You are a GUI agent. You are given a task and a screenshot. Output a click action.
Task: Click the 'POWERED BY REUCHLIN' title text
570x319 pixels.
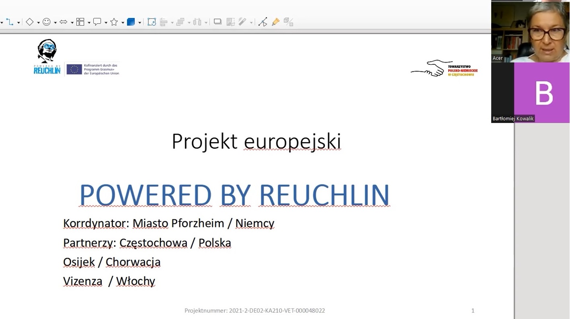coord(234,195)
